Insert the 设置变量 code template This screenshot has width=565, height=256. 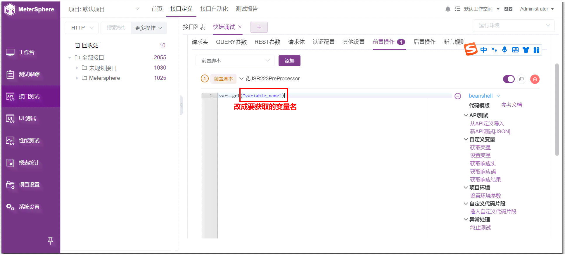[480, 155]
